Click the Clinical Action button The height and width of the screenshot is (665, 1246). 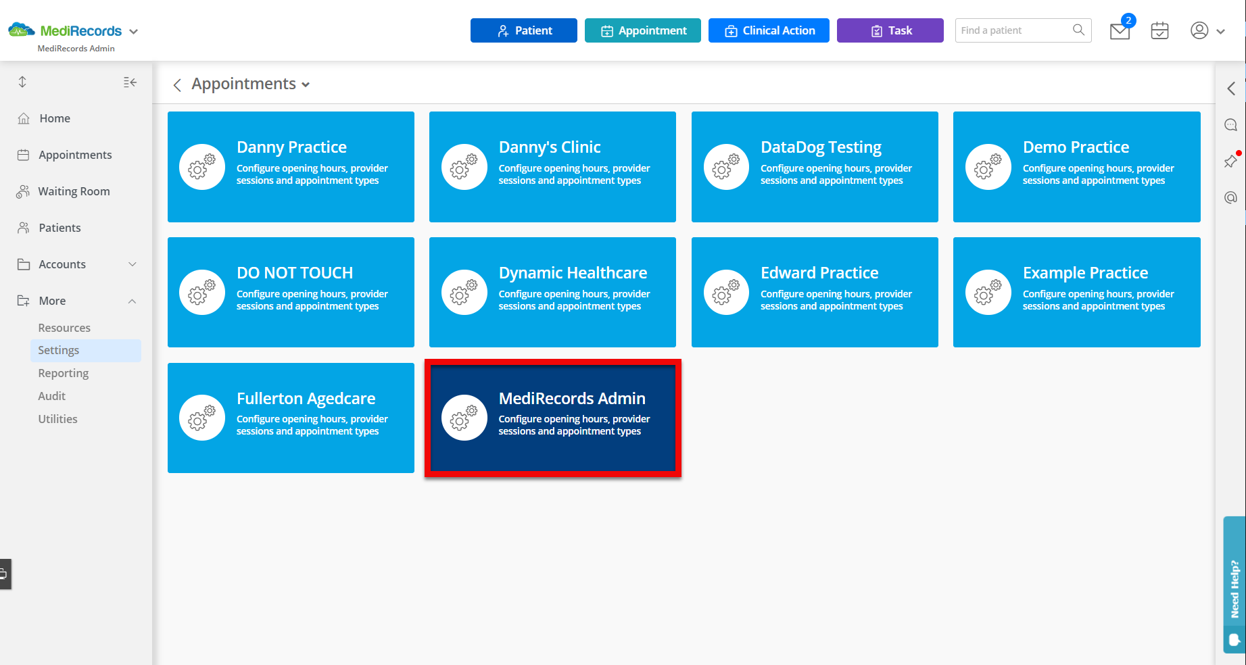coord(769,30)
